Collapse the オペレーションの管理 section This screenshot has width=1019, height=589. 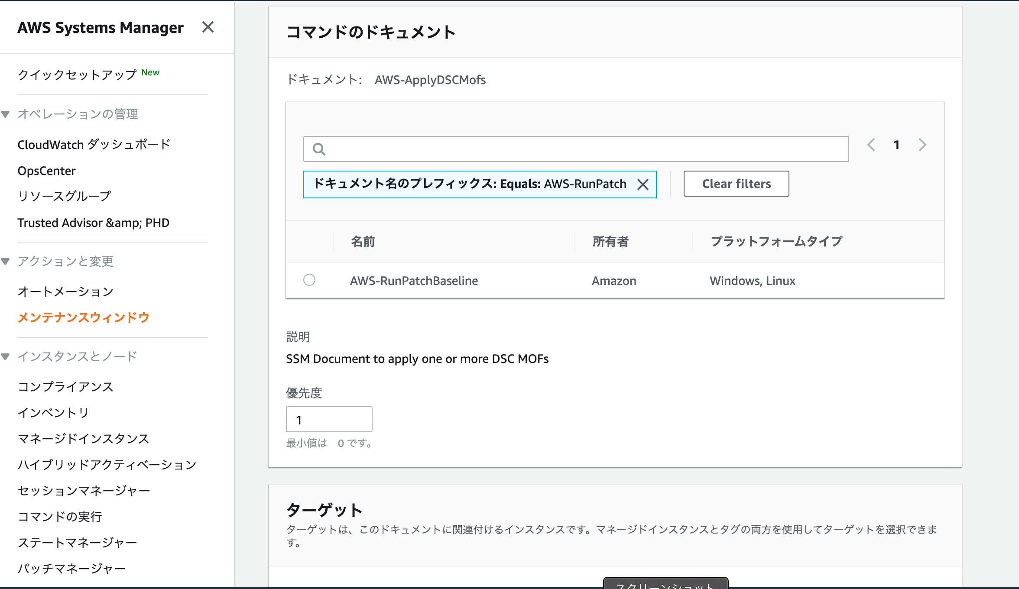pyautogui.click(x=6, y=114)
